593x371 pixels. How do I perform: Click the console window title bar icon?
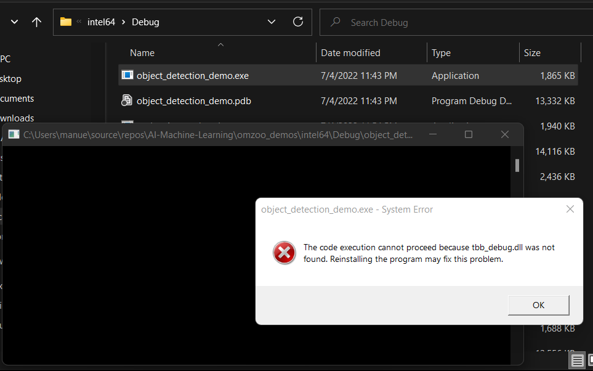14,134
